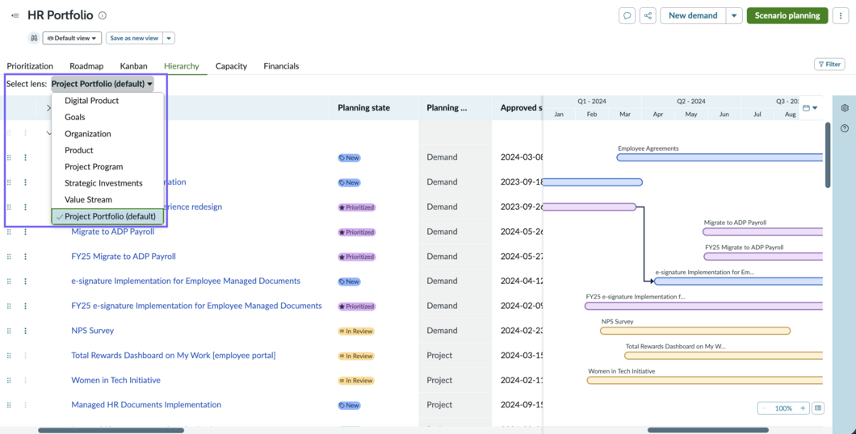Open the Default view dropdown
Screen dimensions: 856x434
pos(72,38)
